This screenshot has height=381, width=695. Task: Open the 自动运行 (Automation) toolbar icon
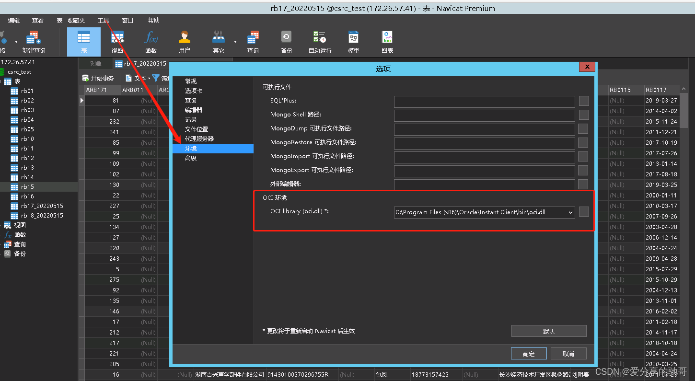click(x=320, y=42)
